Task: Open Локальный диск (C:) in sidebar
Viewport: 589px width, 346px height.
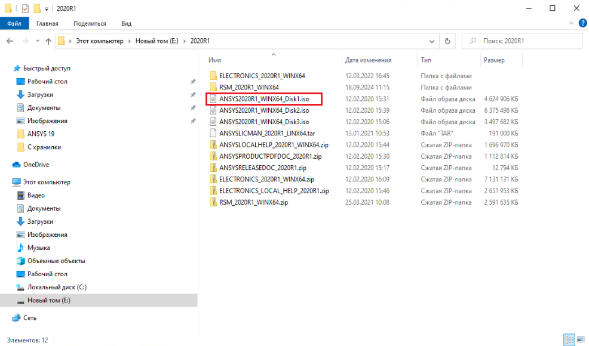Action: 57,287
